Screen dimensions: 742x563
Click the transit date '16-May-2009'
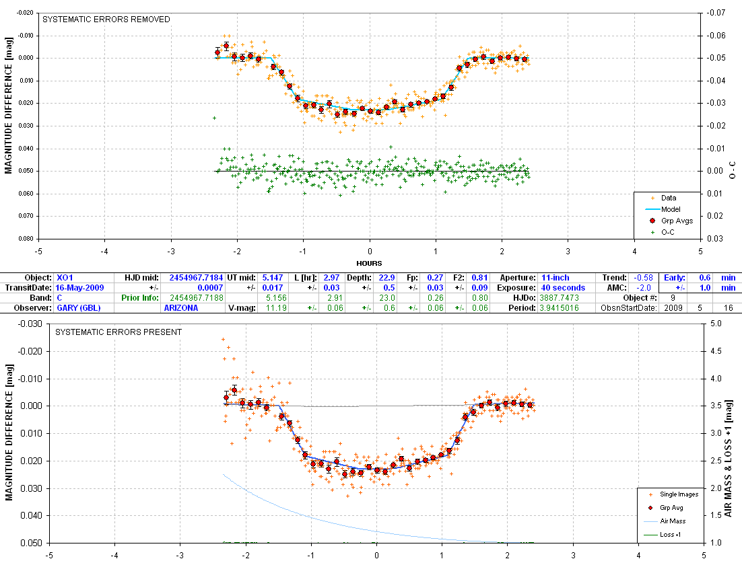coord(79,288)
